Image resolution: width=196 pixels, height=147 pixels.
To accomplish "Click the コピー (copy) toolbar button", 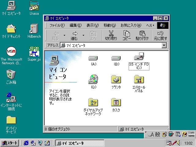I will pos(126,36).
